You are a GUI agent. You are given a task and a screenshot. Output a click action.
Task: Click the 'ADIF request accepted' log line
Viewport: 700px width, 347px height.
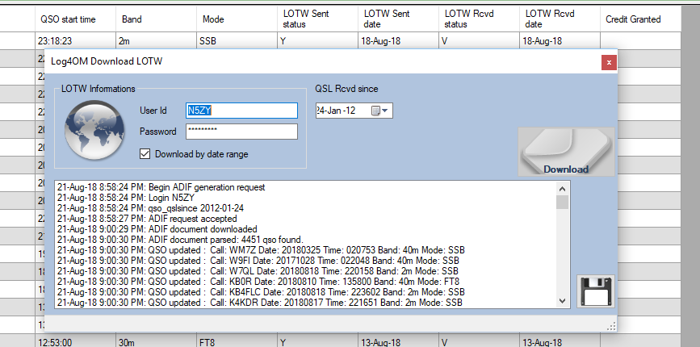coord(147,219)
